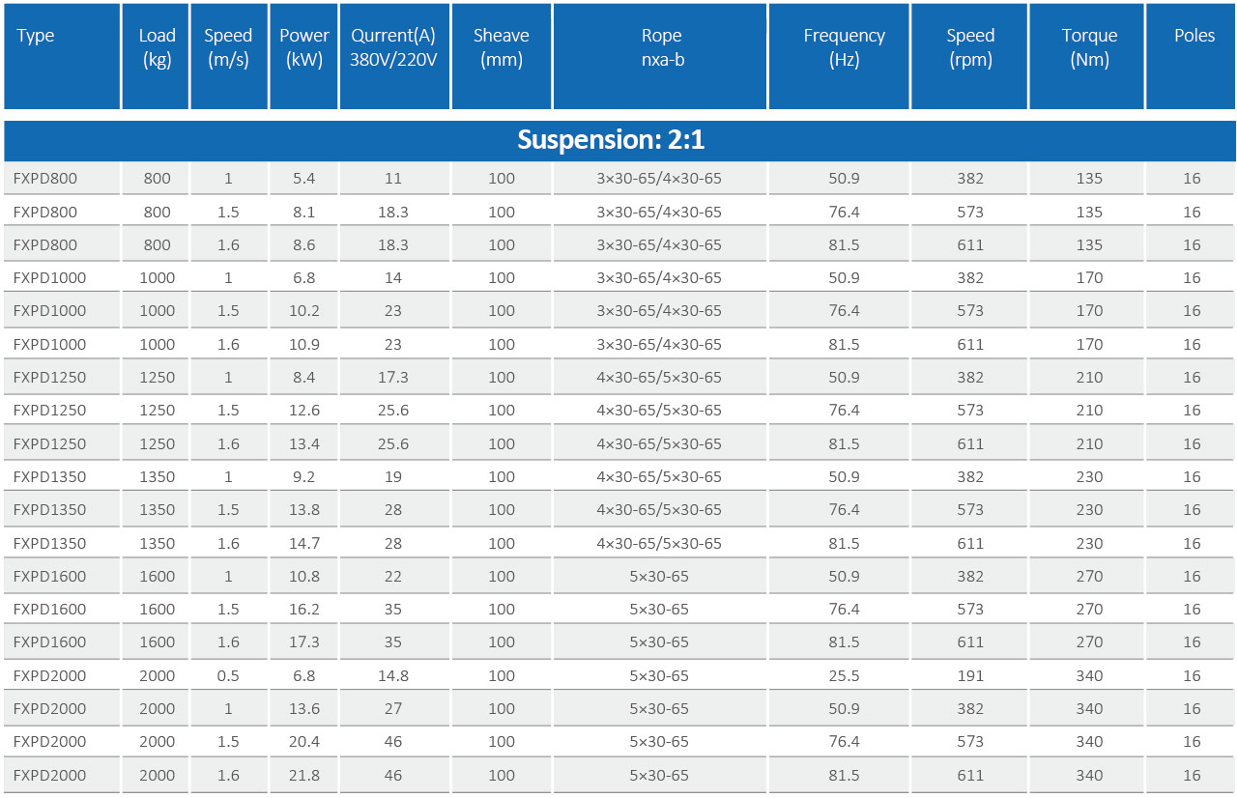Click the Type column header
The image size is (1237, 798).
[36, 36]
